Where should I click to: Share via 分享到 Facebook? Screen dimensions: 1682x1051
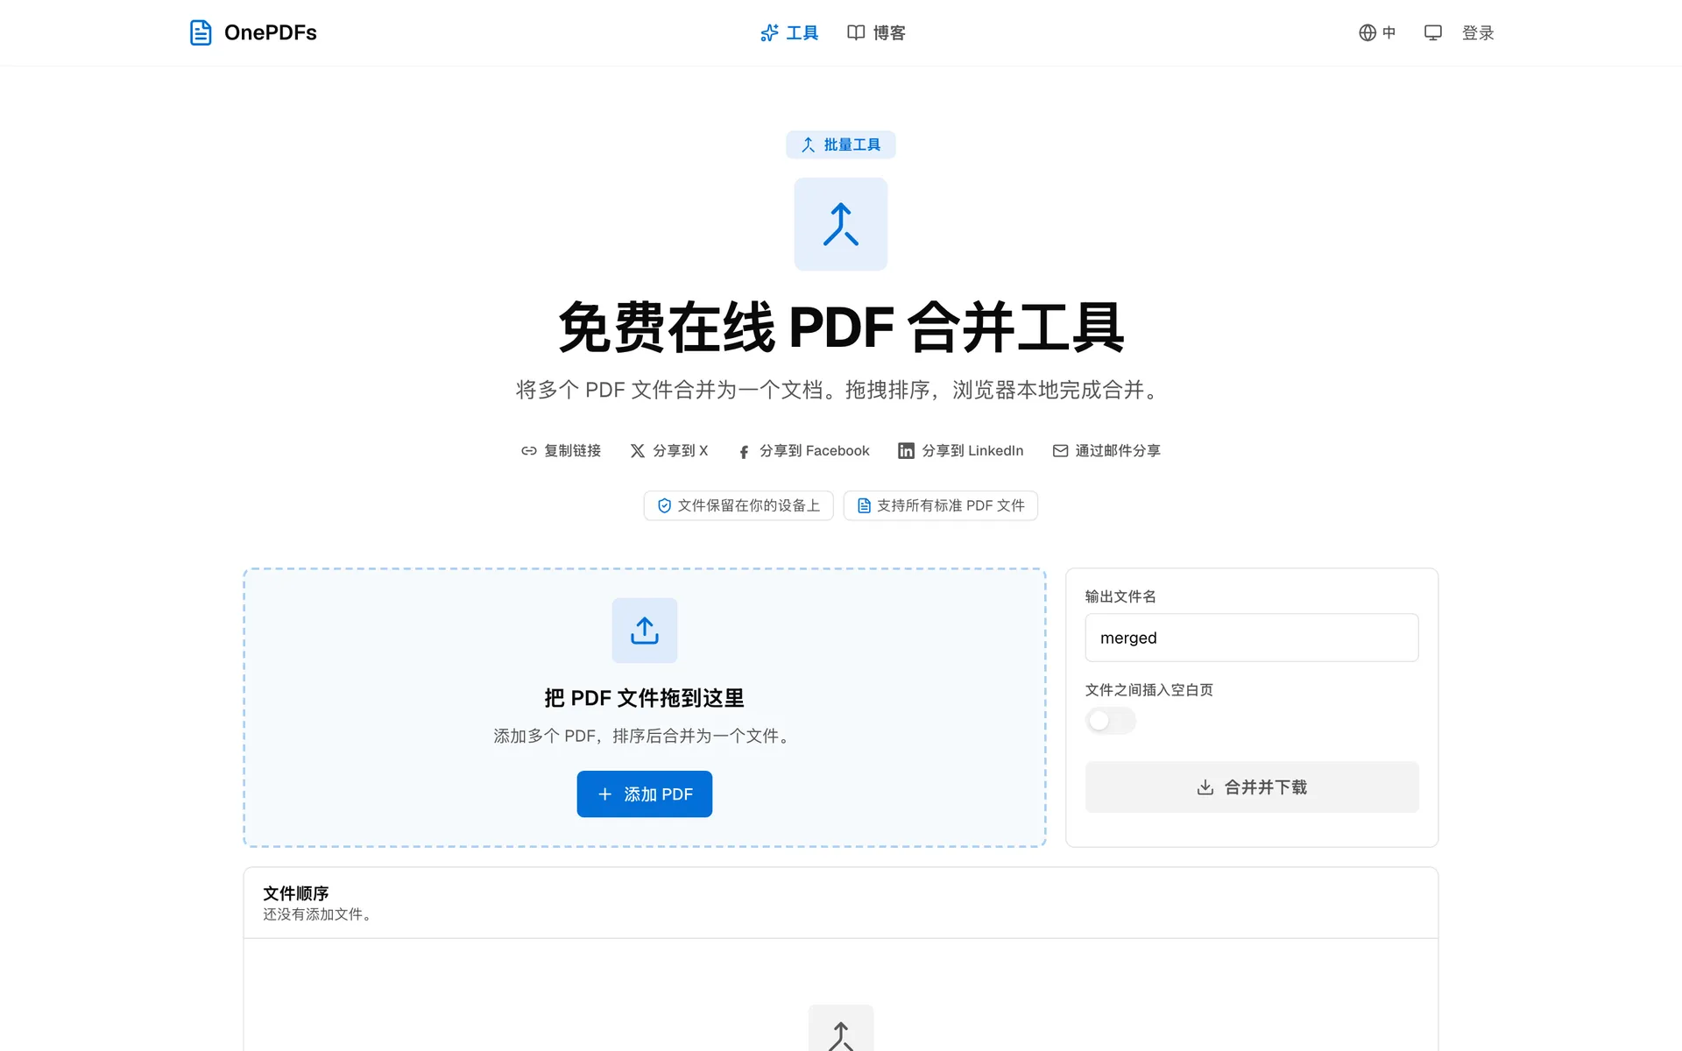[x=803, y=450]
